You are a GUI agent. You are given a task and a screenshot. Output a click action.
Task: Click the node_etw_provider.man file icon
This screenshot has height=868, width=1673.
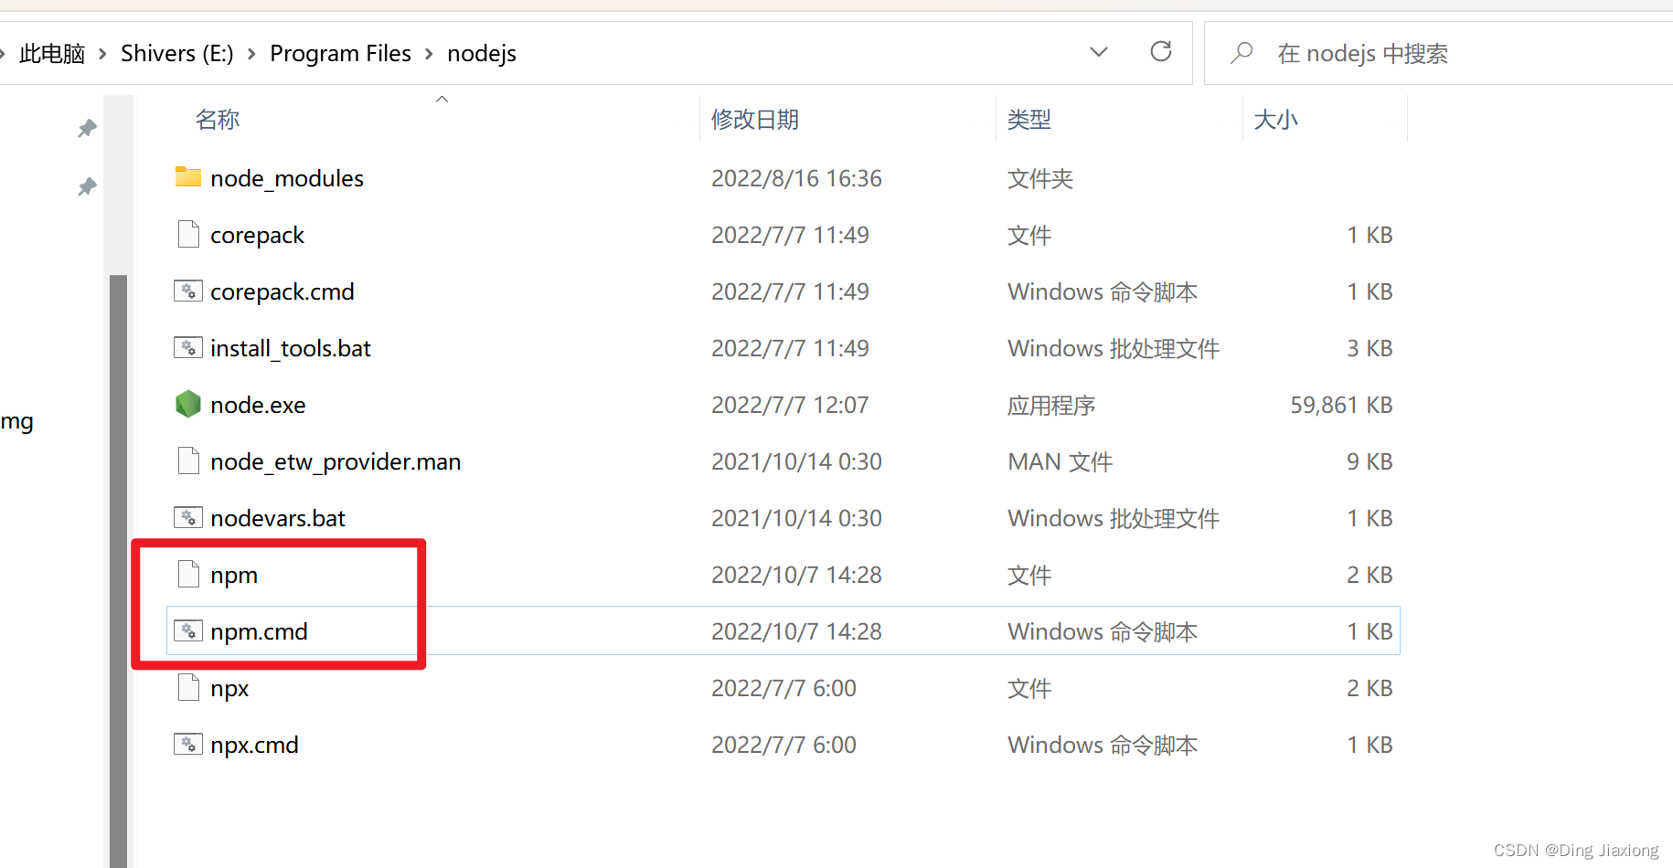coord(188,460)
